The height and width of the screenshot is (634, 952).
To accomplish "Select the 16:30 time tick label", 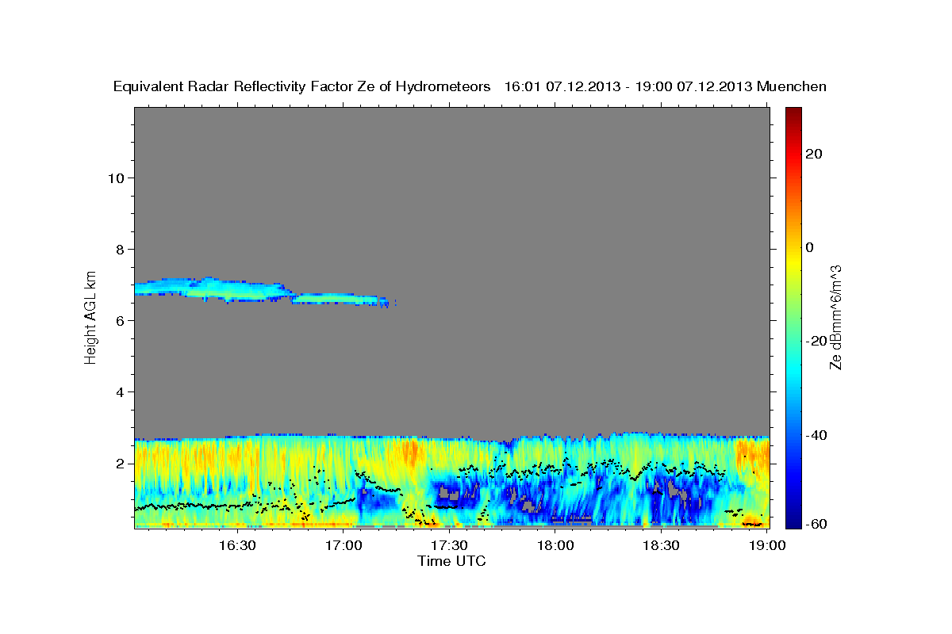I will pyautogui.click(x=238, y=546).
